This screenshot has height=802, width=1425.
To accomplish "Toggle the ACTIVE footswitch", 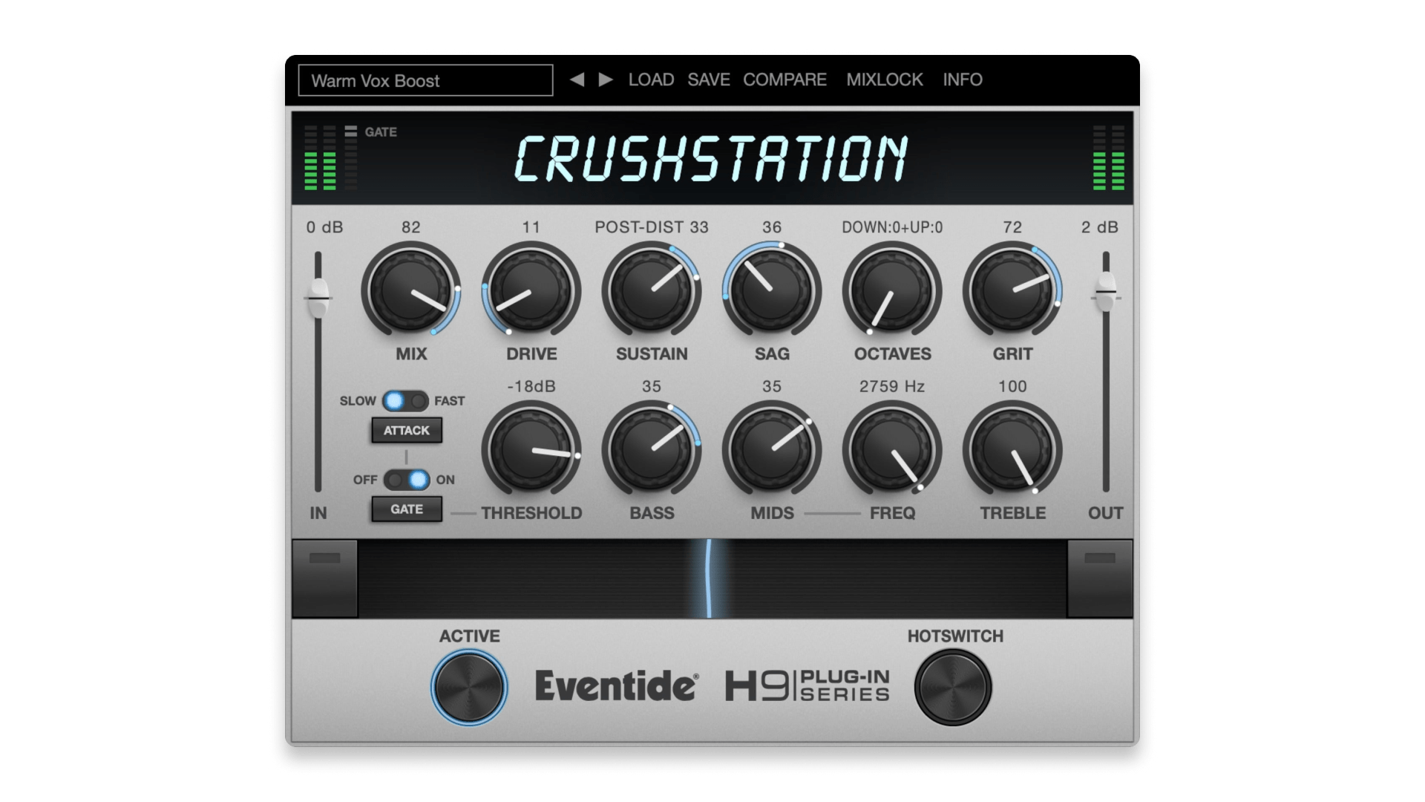I will [x=469, y=686].
